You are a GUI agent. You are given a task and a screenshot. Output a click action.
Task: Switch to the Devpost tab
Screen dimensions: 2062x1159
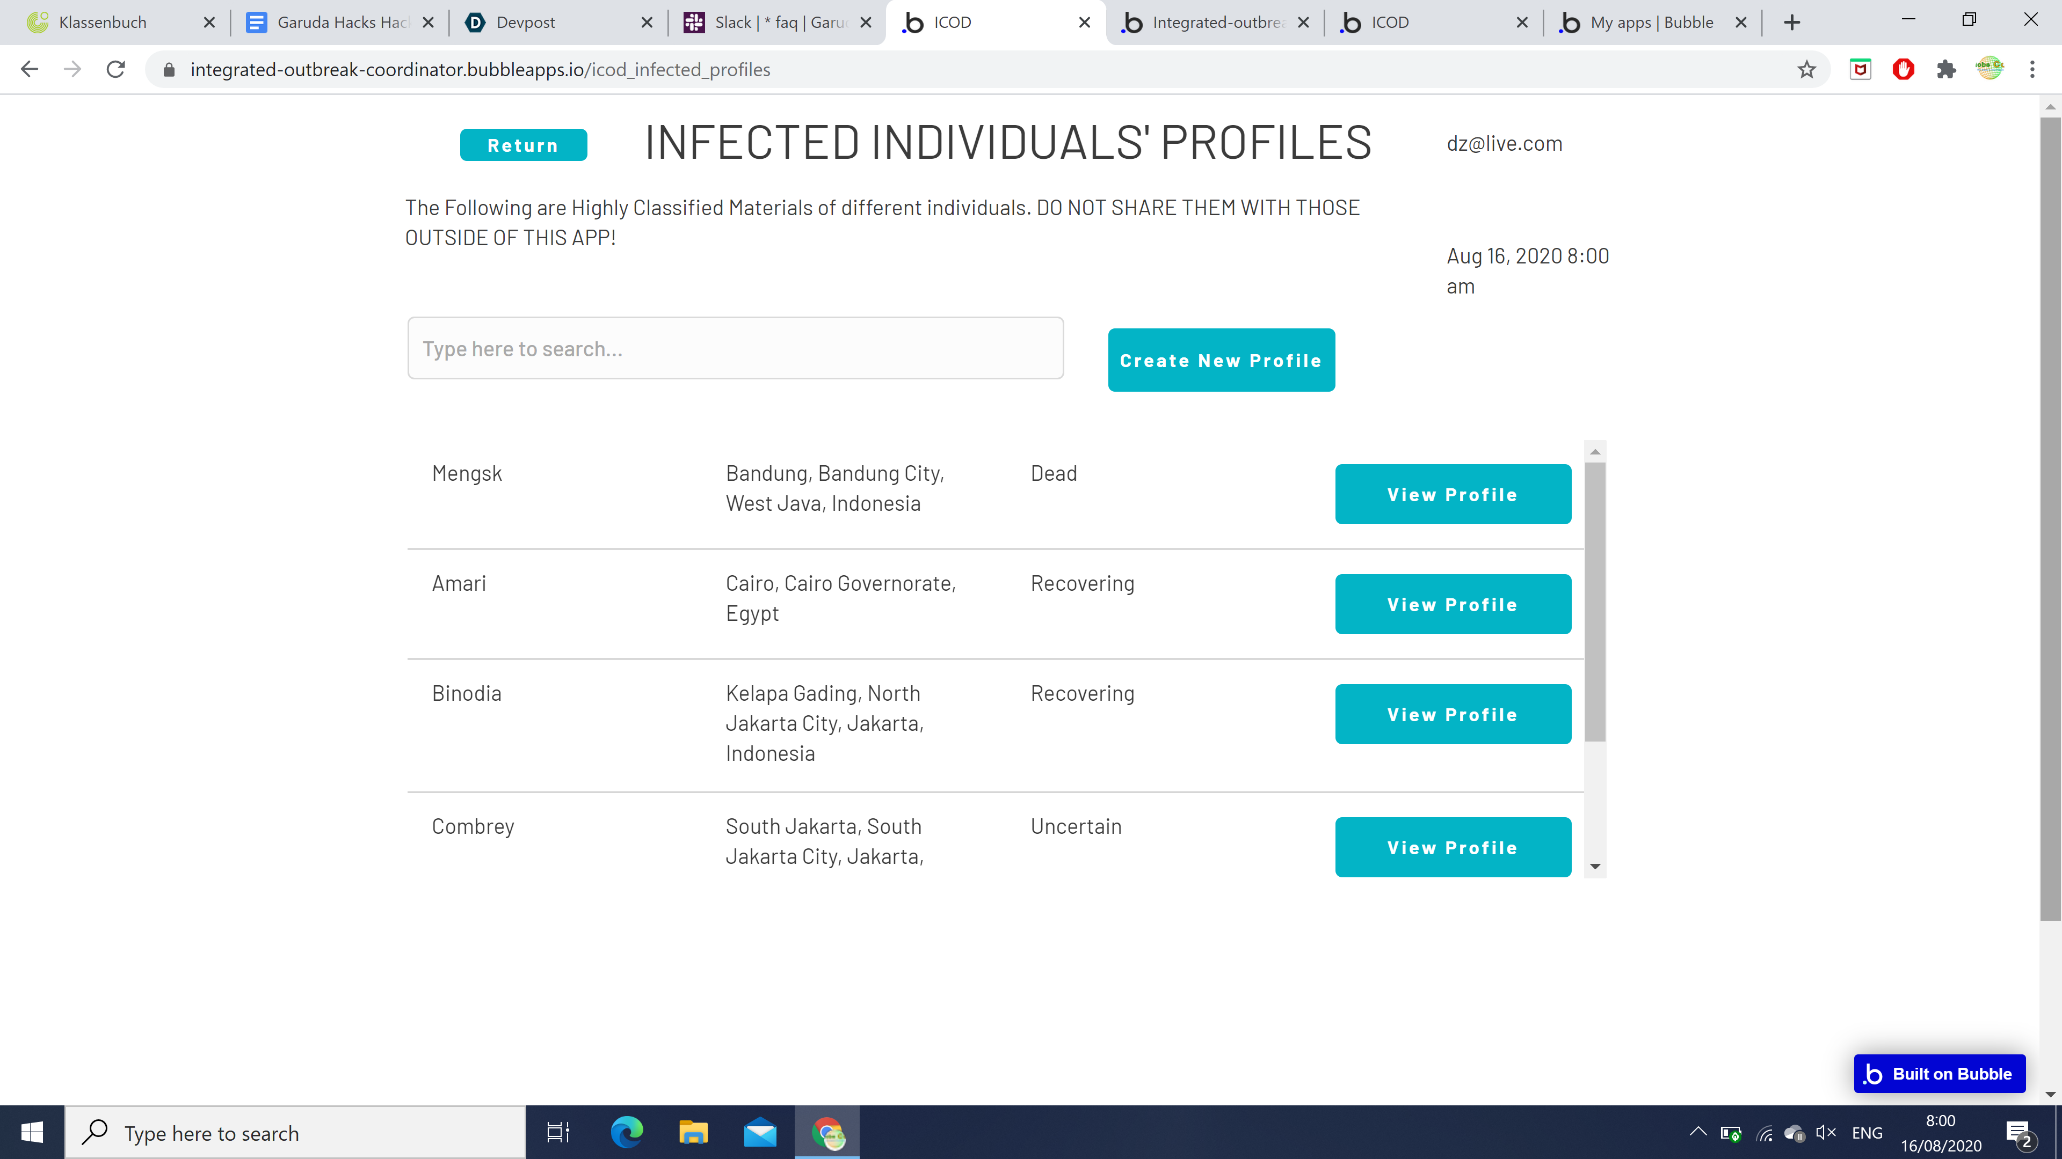[525, 23]
